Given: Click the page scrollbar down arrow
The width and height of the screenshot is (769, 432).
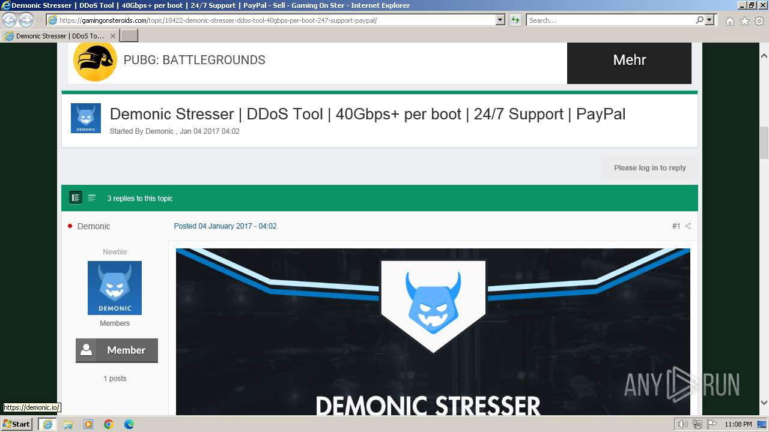Looking at the screenshot, I should (764, 403).
